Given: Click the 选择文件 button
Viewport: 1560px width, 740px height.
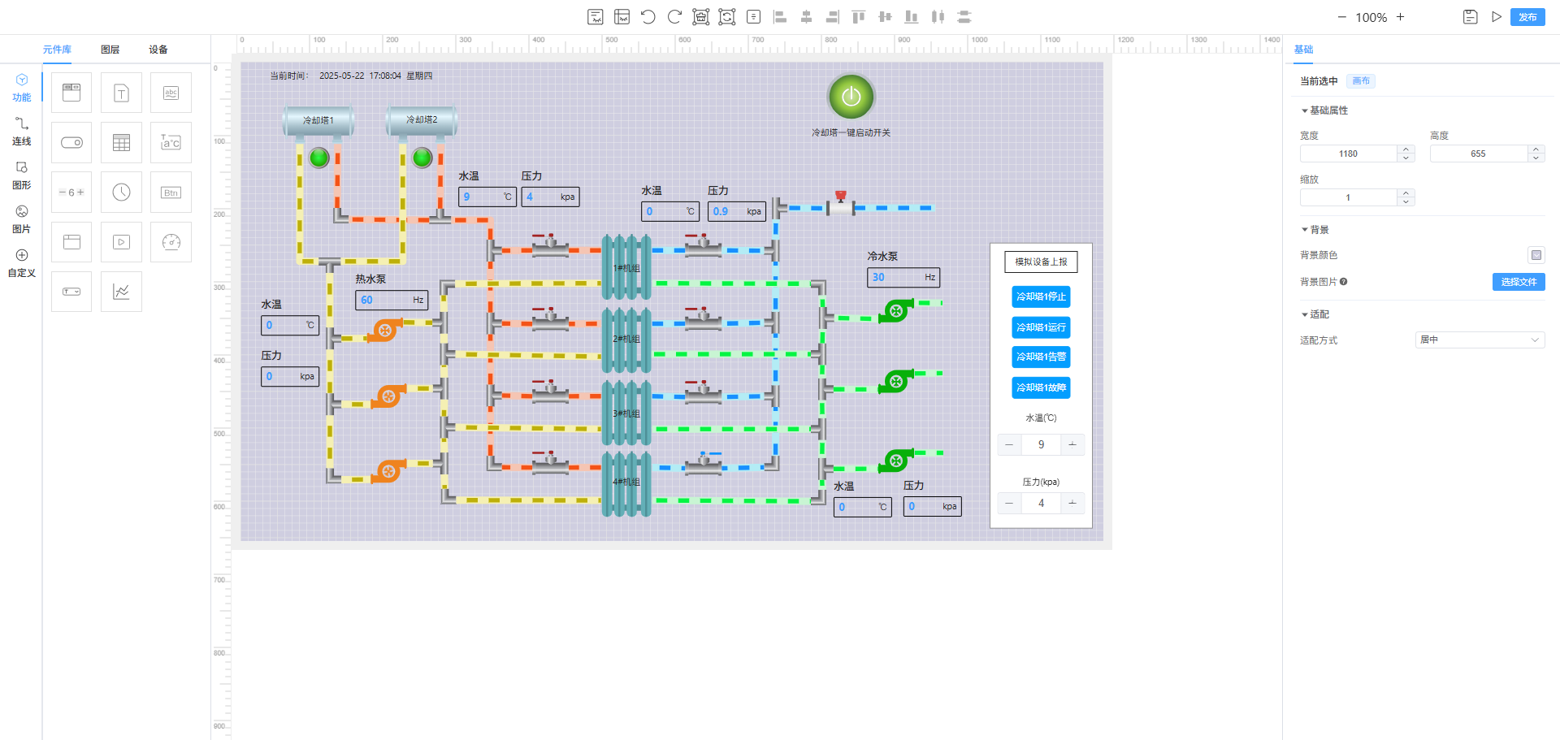Looking at the screenshot, I should click(x=1518, y=282).
